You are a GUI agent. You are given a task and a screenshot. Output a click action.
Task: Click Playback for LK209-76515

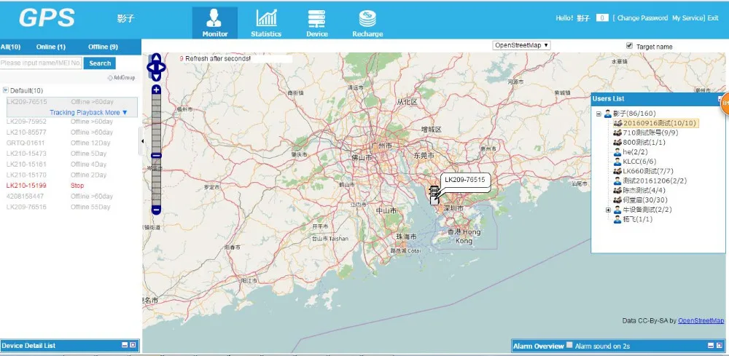(90, 112)
